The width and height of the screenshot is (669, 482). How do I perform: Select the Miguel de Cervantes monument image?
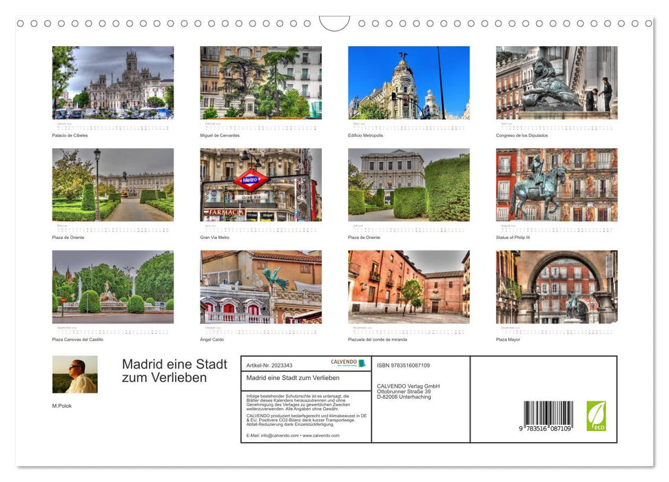click(260, 83)
